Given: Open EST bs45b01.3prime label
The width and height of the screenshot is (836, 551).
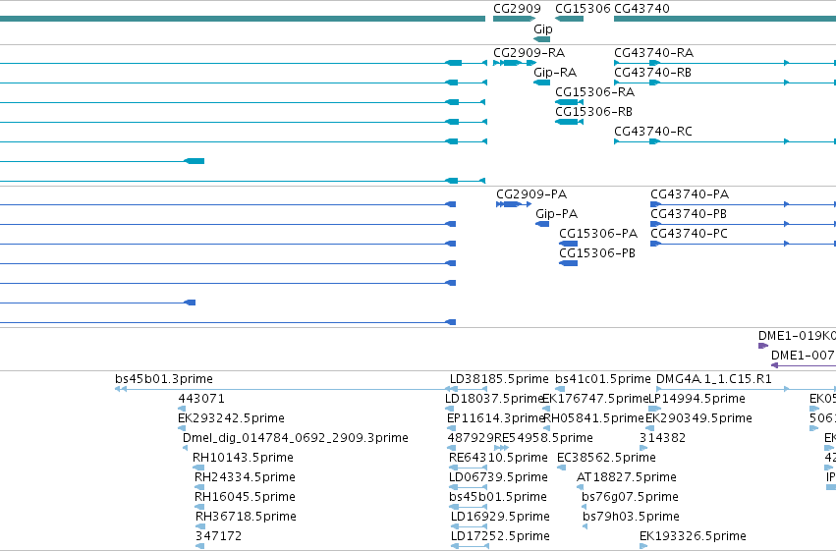Looking at the screenshot, I should point(164,379).
